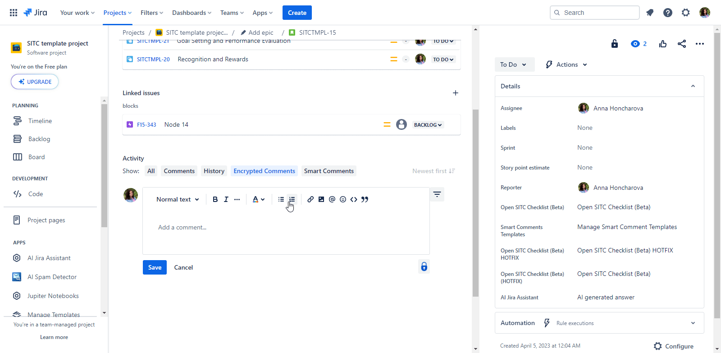Image resolution: width=721 pixels, height=353 pixels.
Task: Insert an image in the comment
Action: click(x=321, y=199)
